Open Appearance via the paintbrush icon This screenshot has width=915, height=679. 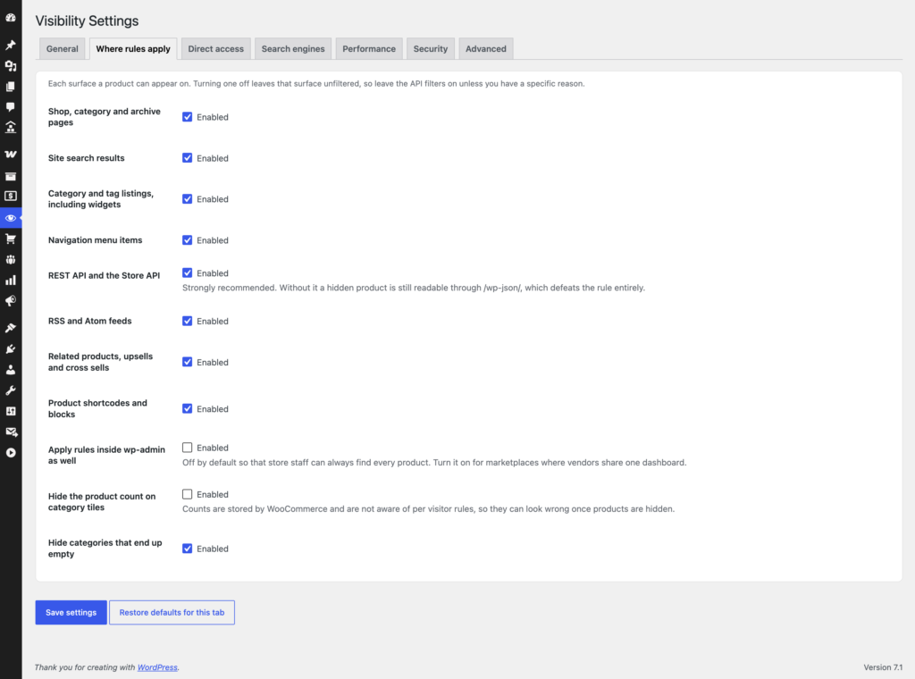click(11, 328)
